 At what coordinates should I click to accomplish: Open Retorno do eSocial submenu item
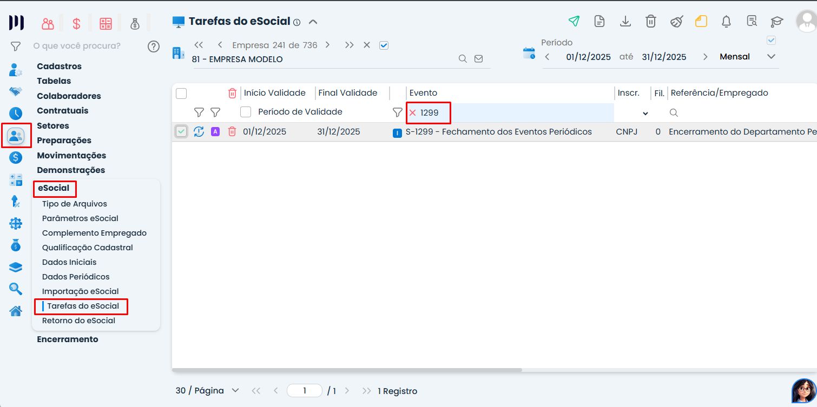[79, 321]
